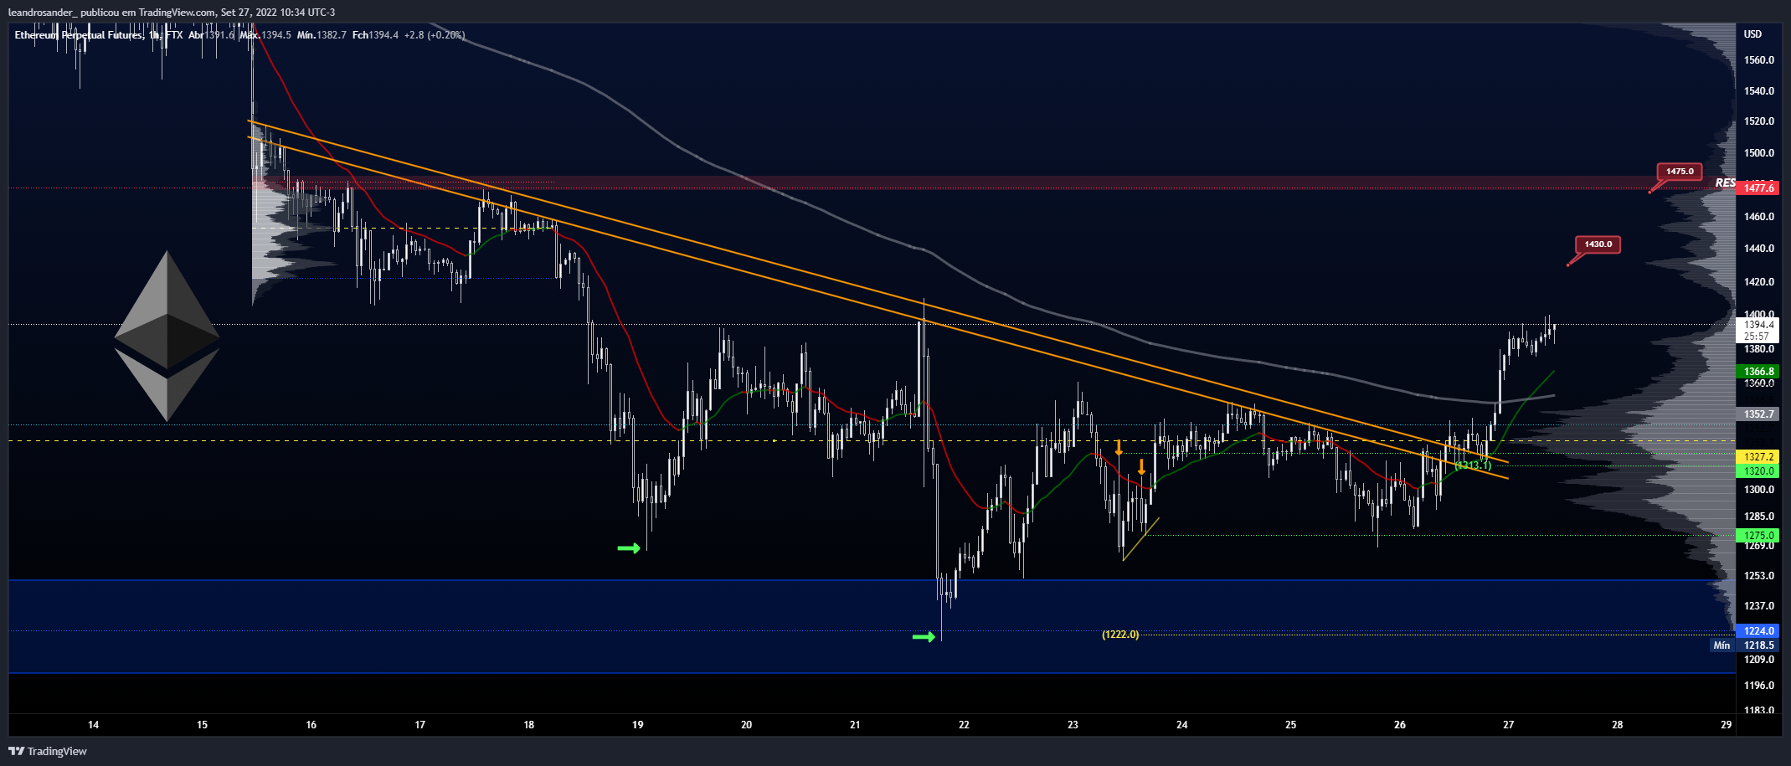Viewport: 1791px width, 766px height.
Task: Select date 27 on the time axis
Action: [1508, 725]
